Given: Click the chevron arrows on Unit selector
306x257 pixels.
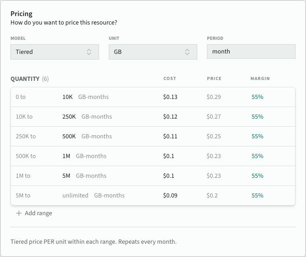Looking at the screenshot, I should point(187,52).
